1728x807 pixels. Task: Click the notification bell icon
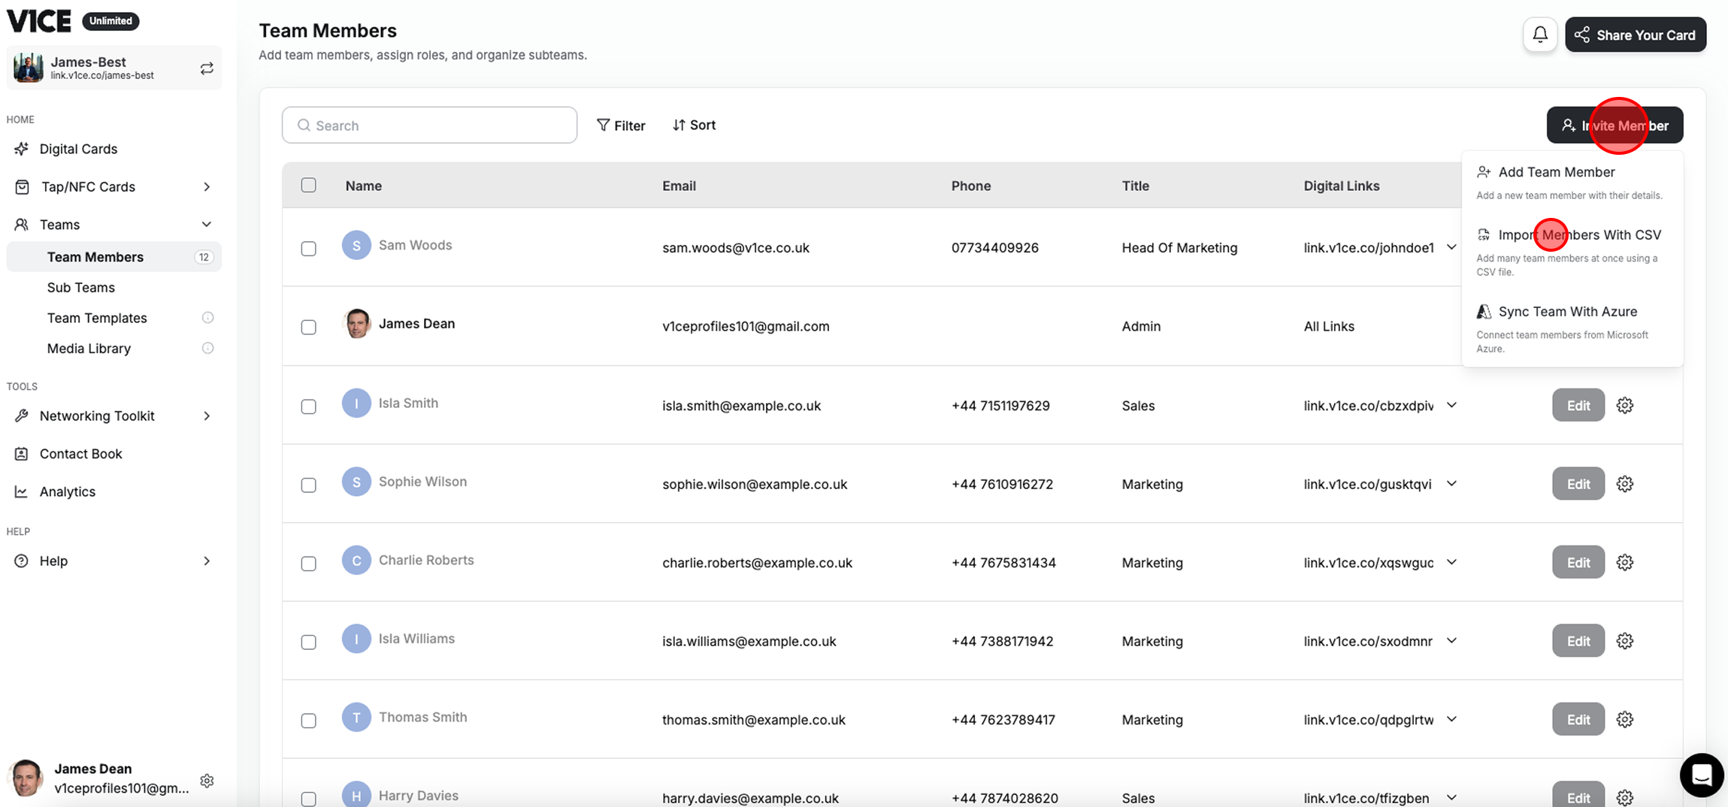(x=1539, y=35)
